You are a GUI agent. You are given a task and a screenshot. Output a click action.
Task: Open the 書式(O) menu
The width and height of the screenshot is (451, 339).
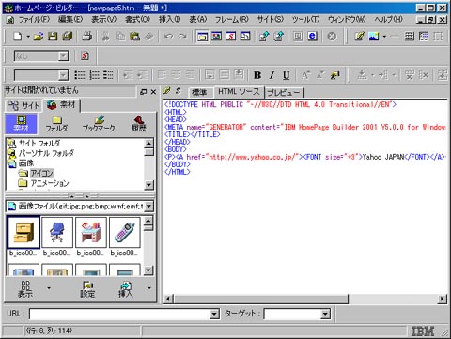pyautogui.click(x=137, y=20)
